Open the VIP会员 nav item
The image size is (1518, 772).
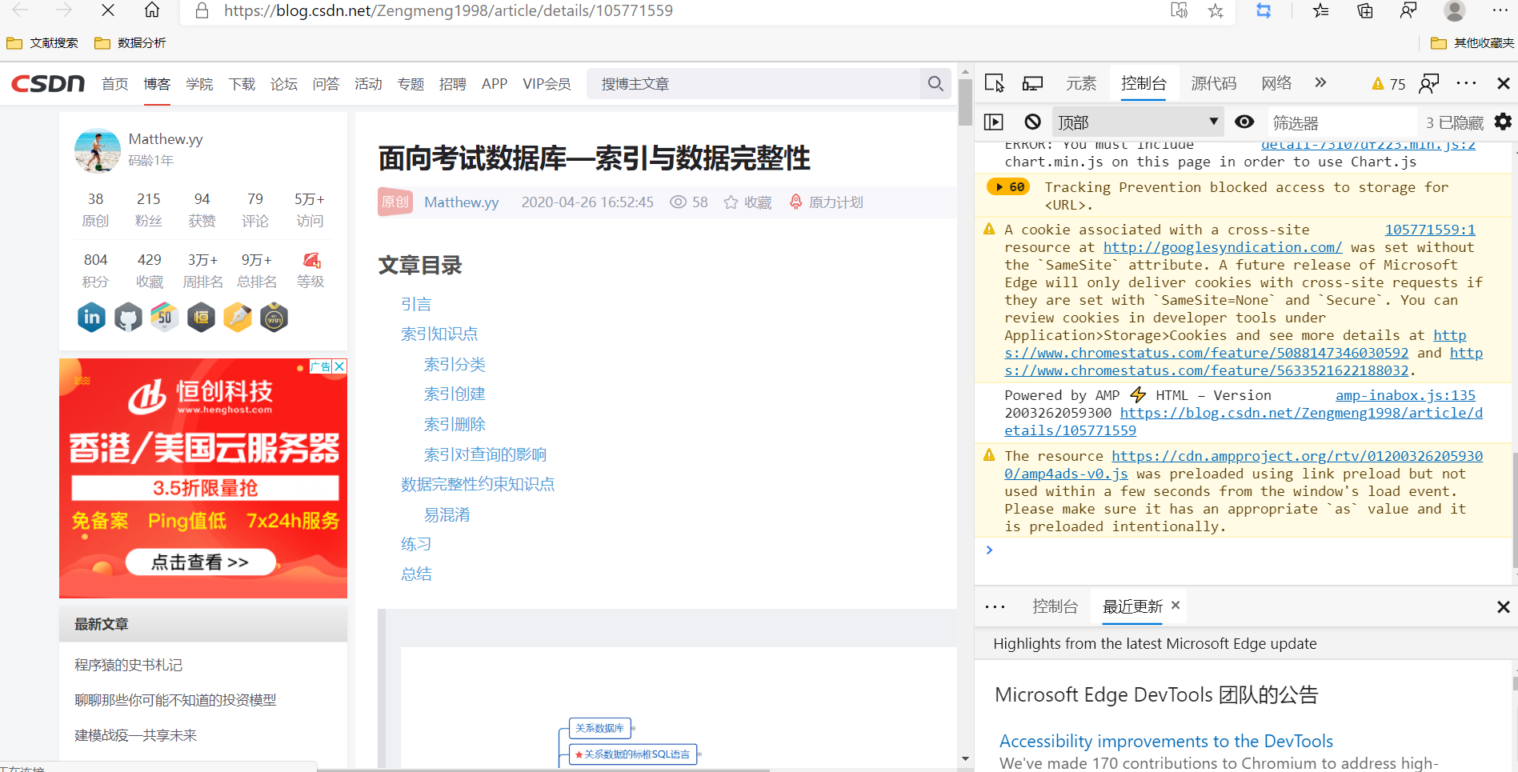click(547, 84)
